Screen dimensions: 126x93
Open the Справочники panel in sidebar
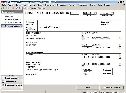[12, 81]
